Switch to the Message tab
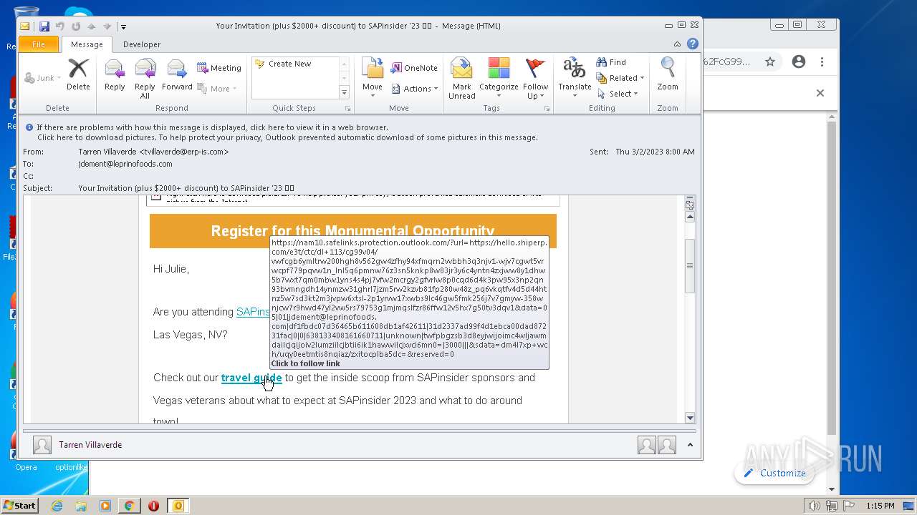Viewport: 917px width, 515px height. (87, 44)
